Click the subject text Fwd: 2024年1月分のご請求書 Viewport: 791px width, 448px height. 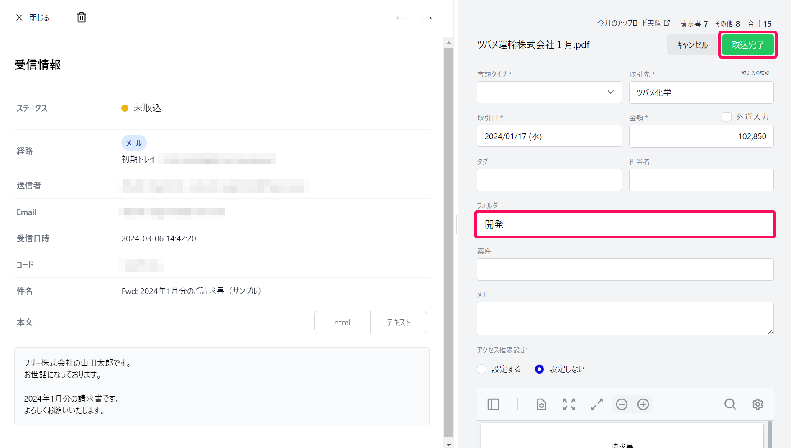click(x=192, y=291)
